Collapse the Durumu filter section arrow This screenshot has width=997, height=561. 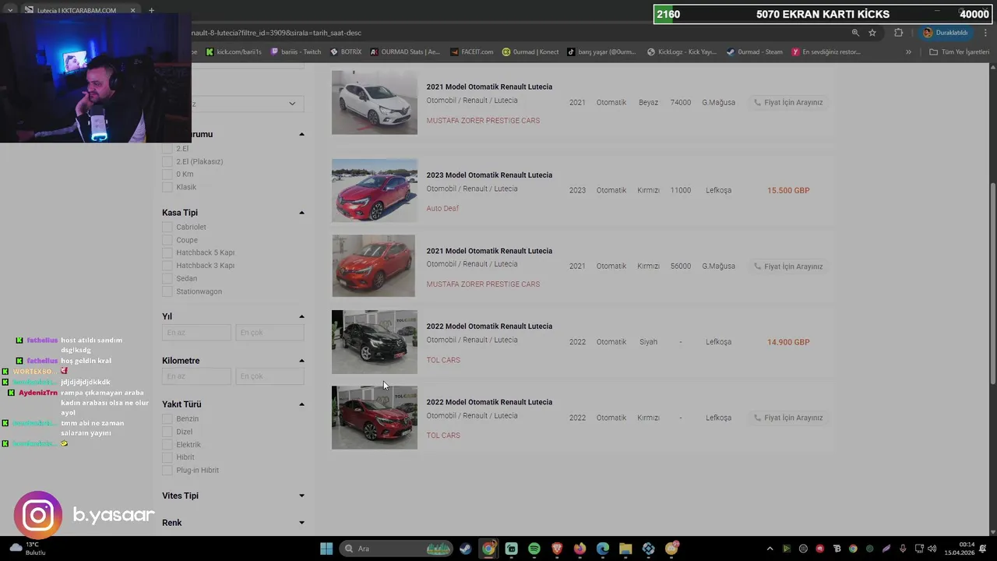301,134
